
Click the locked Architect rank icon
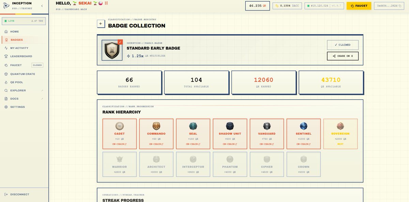[156, 159]
